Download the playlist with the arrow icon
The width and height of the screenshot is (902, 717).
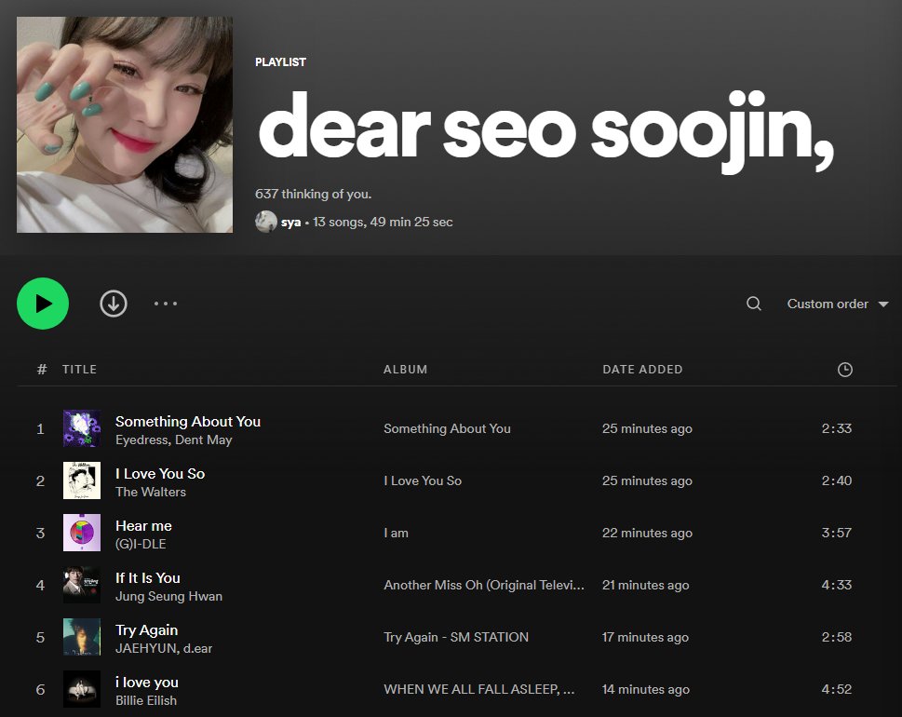point(114,304)
